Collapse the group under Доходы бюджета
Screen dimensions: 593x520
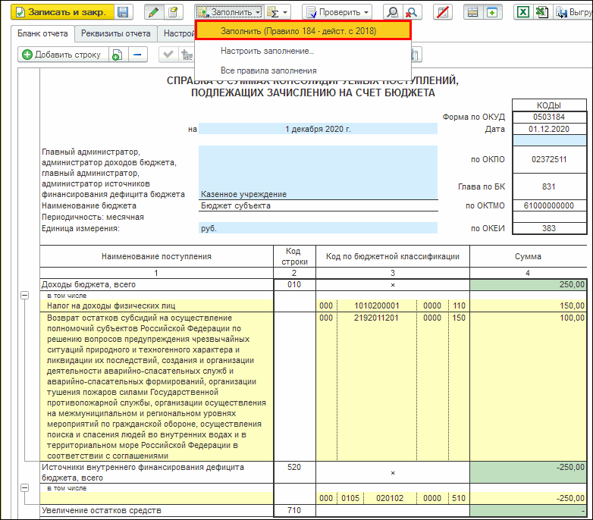point(24,295)
